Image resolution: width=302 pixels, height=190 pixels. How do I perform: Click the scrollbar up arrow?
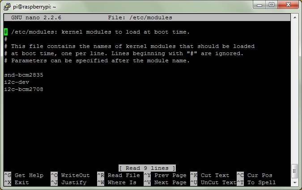coord(295,17)
